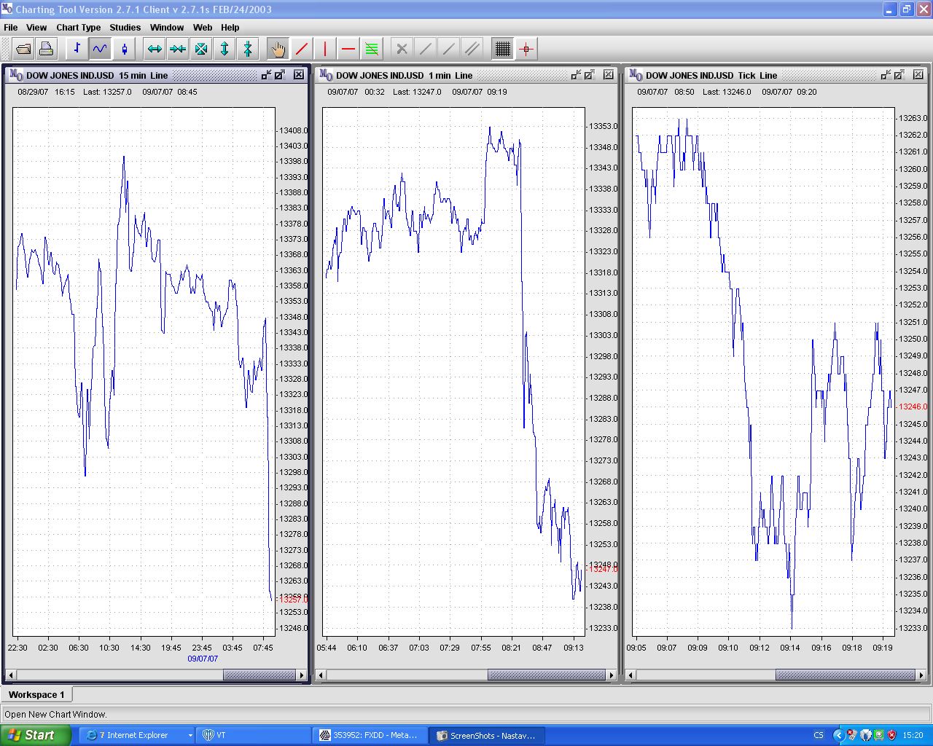Viewport: 933px width, 746px height.
Task: Click the Tick chart's MO logo icon
Action: [636, 75]
